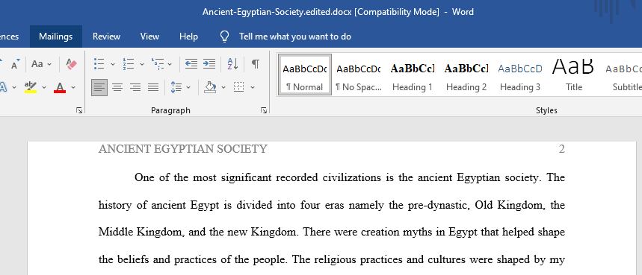
Task: Toggle Center alignment
Action: (x=117, y=87)
